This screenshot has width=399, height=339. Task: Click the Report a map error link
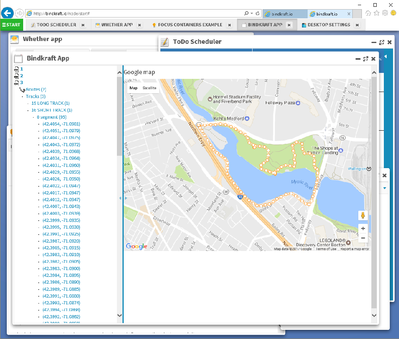click(354, 249)
